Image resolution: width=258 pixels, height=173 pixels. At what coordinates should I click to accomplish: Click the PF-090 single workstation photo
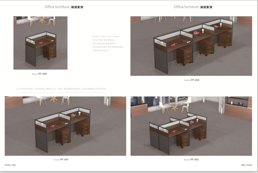coord(40,43)
